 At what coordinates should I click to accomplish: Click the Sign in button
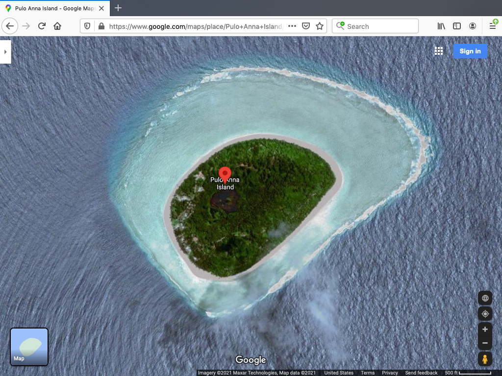470,51
